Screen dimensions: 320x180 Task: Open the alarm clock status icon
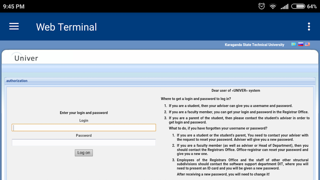pos(261,6)
